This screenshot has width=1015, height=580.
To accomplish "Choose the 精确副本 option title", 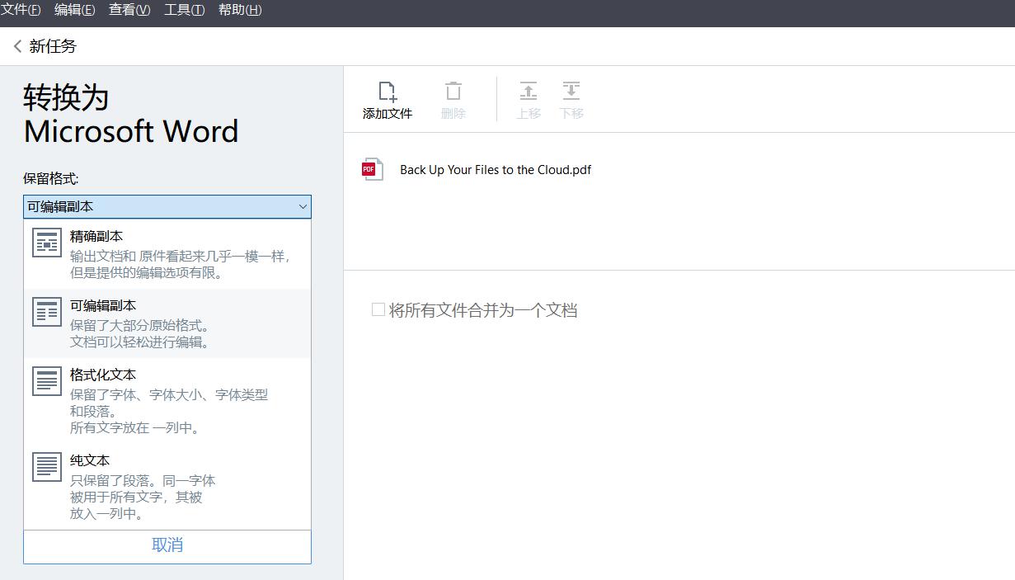I will click(96, 236).
